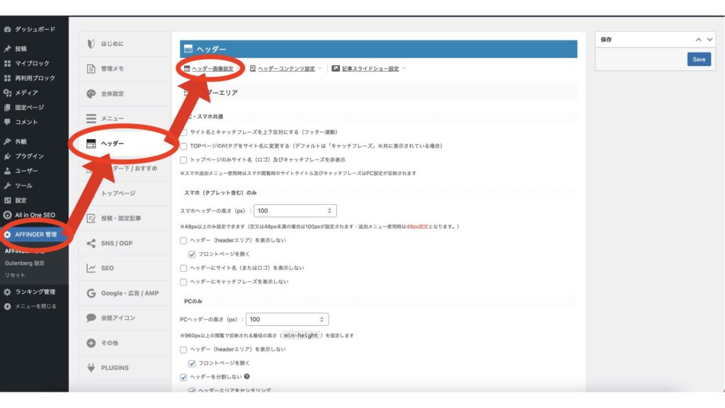Click the 再利用ブロック grid icon
The image size is (725, 408).
[x=7, y=78]
